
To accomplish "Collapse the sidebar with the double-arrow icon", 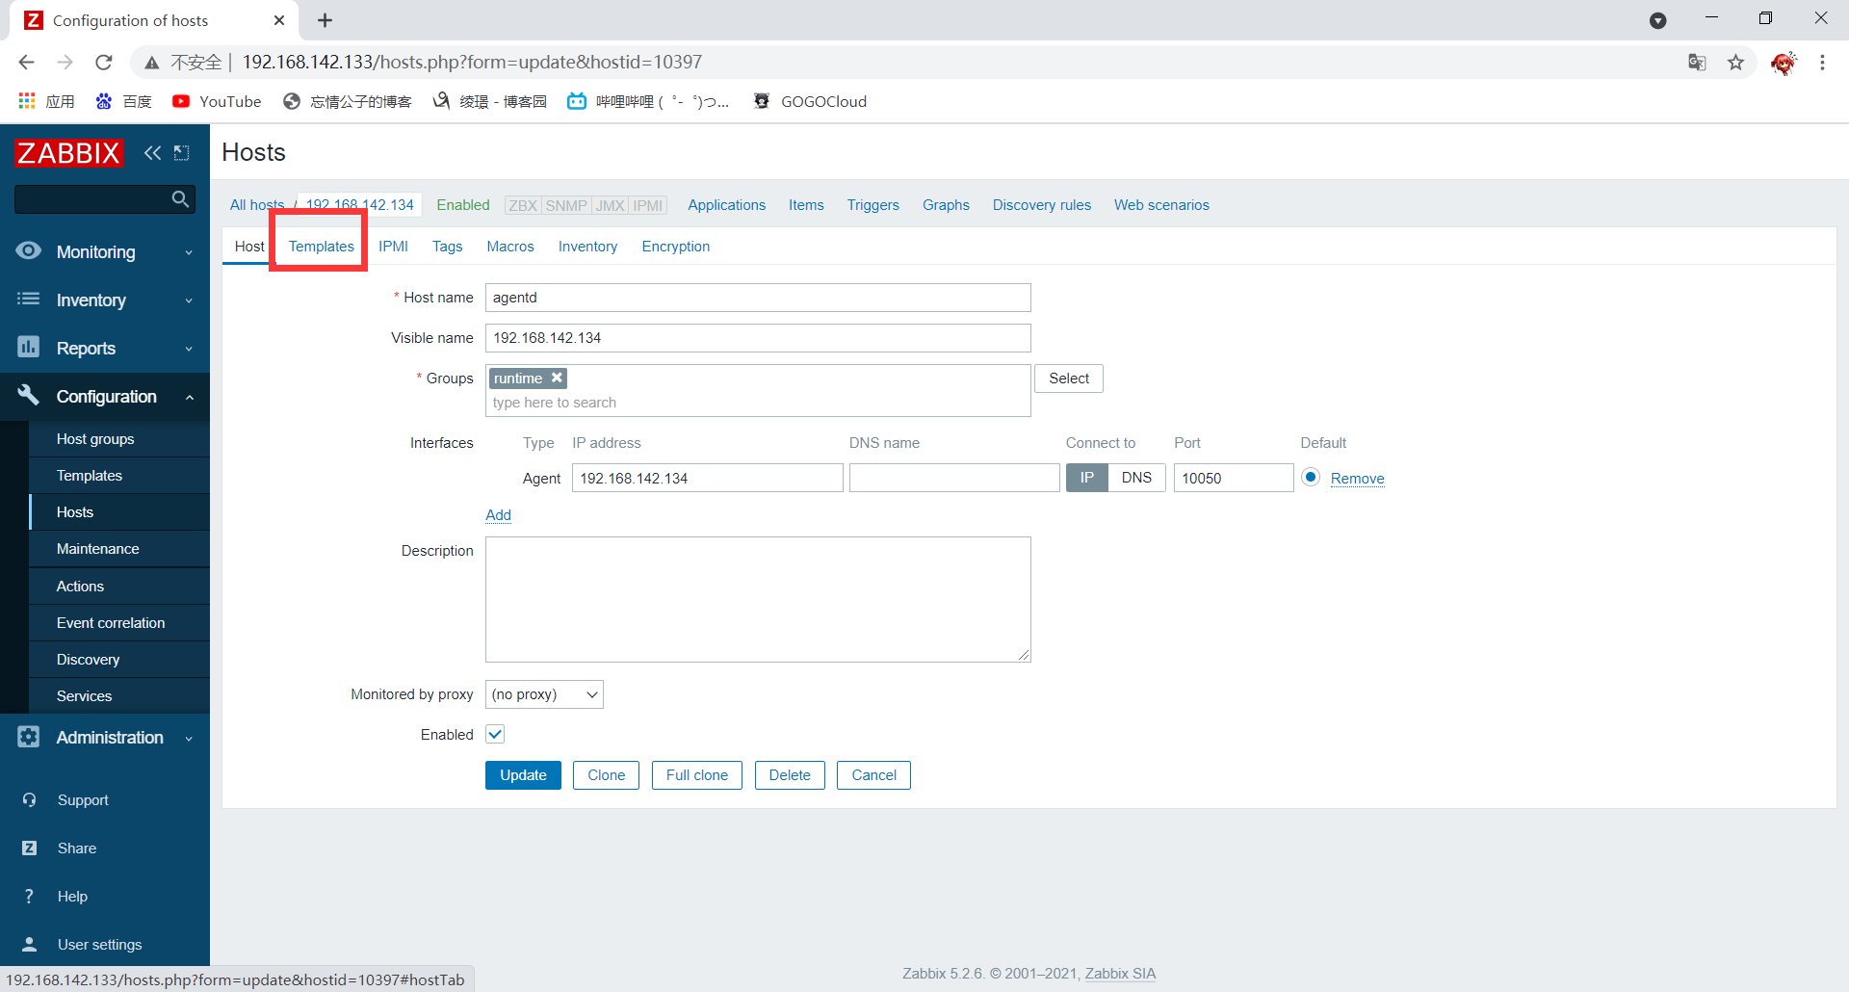I will [x=152, y=152].
